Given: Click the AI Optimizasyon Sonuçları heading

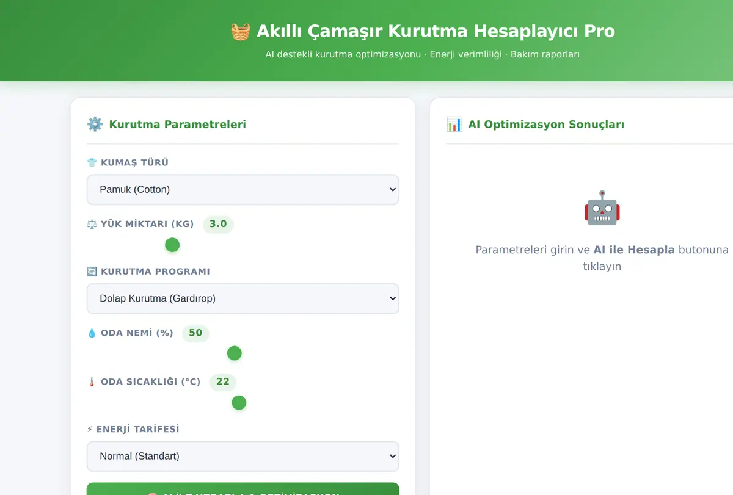Looking at the screenshot, I should click(546, 125).
